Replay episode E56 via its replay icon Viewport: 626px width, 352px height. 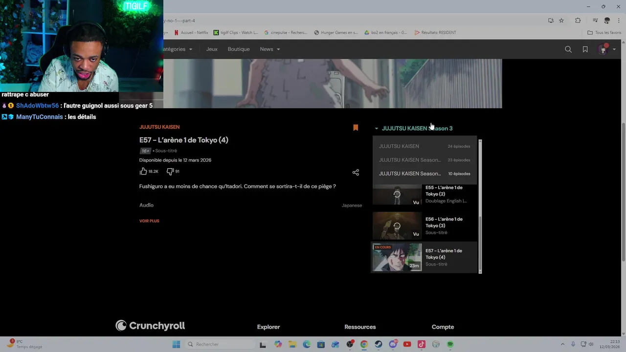(x=397, y=226)
